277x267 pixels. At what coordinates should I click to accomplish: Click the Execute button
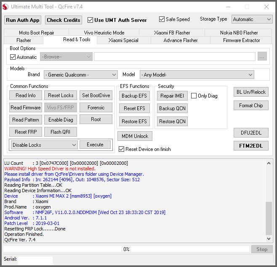[x=95, y=145]
